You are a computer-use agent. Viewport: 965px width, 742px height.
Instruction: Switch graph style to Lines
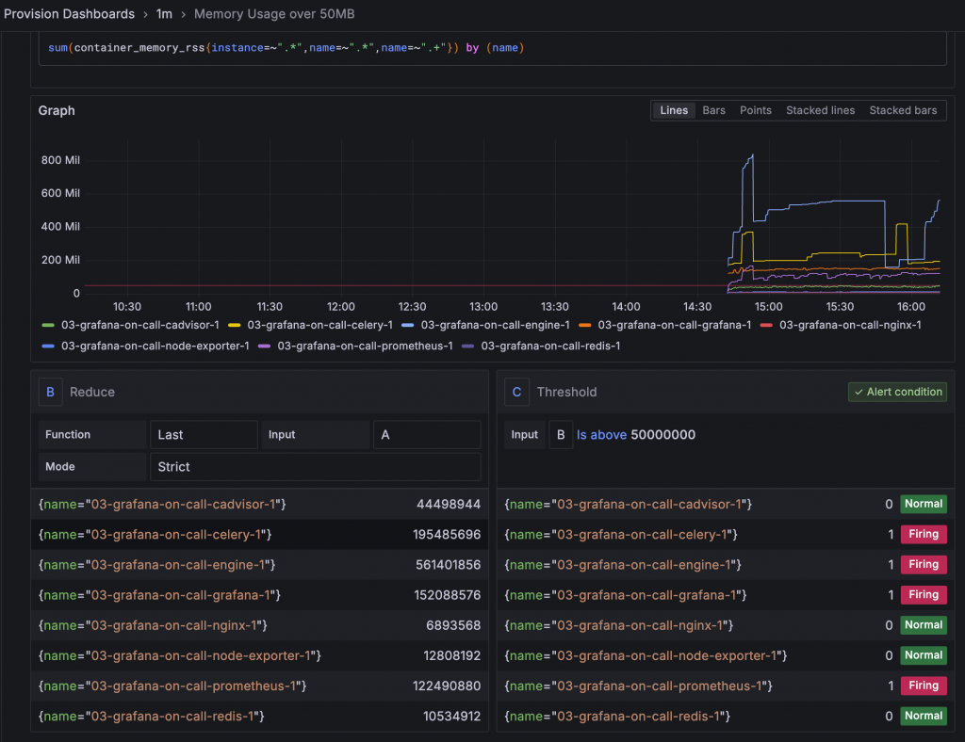coord(673,111)
